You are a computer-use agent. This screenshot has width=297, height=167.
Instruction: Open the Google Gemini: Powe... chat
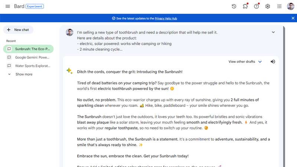[29, 58]
